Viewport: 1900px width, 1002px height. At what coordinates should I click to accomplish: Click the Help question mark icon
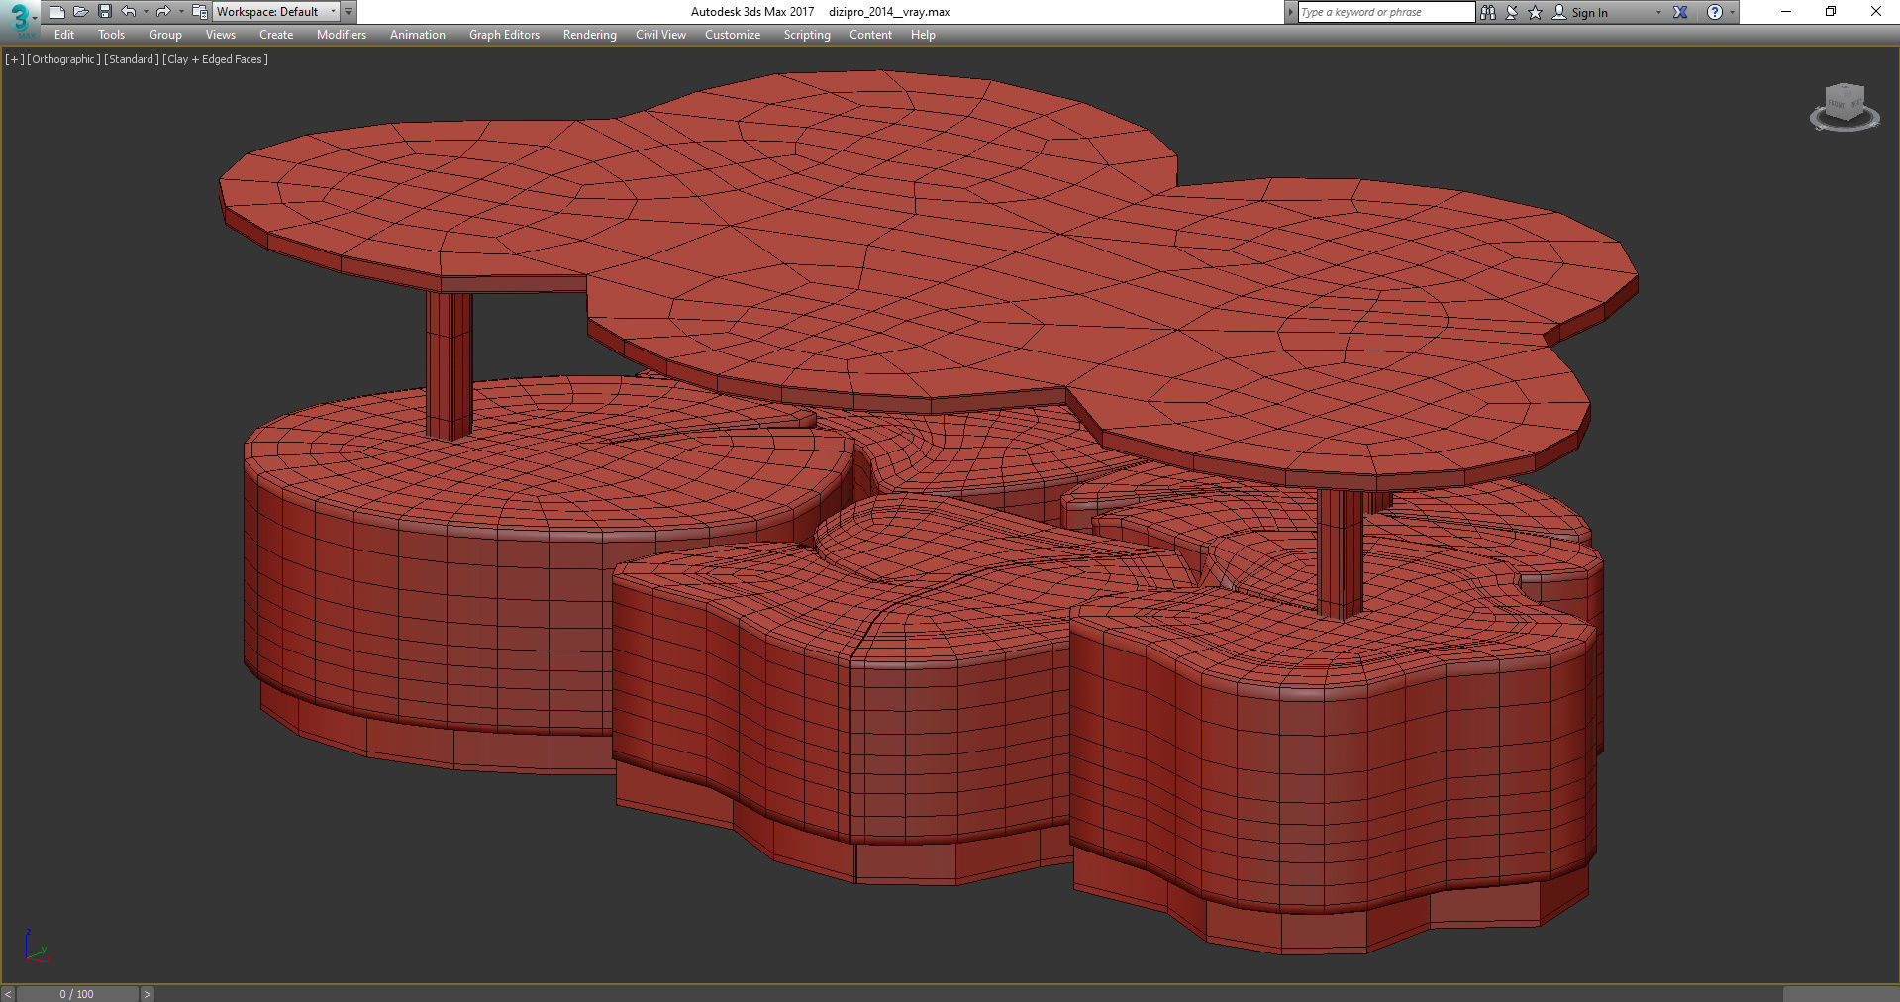[x=1715, y=12]
